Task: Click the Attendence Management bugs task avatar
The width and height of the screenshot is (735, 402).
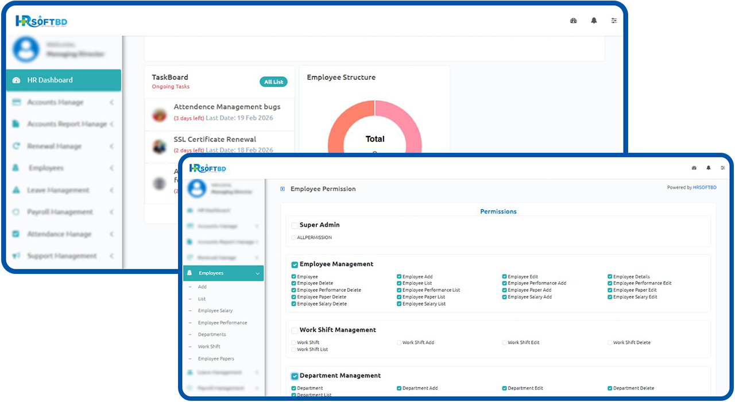Action: click(160, 114)
